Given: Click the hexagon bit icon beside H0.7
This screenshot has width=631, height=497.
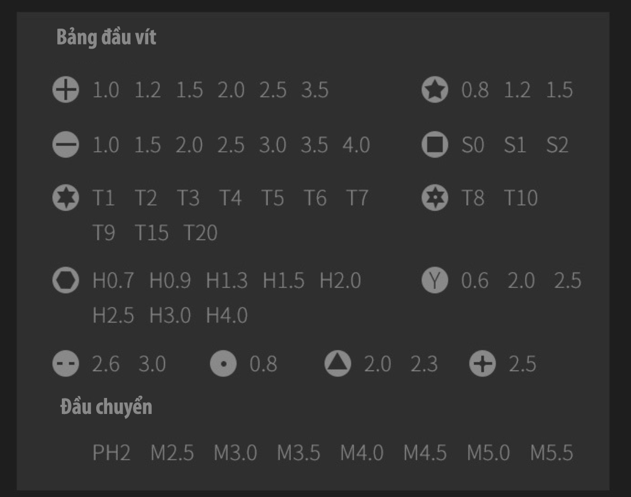Looking at the screenshot, I should tap(66, 280).
